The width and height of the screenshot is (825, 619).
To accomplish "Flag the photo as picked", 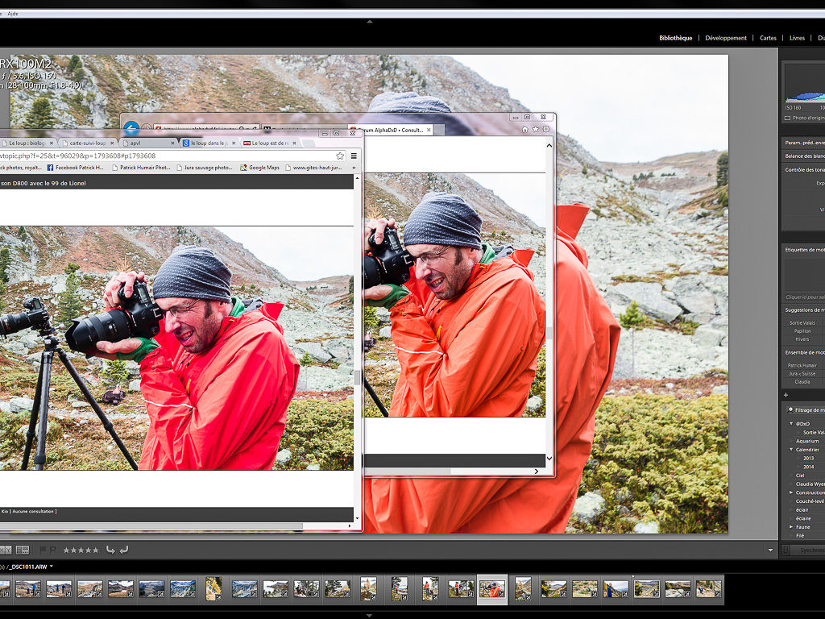I will click(44, 550).
